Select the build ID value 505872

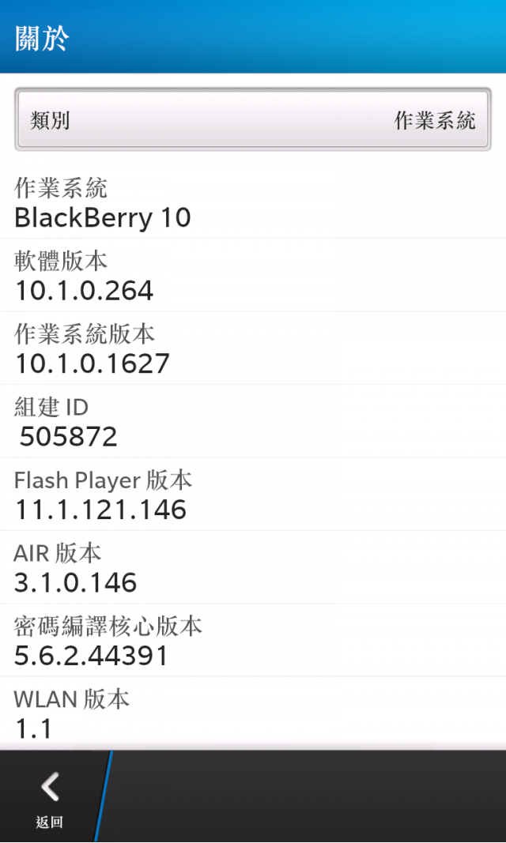[x=68, y=437]
